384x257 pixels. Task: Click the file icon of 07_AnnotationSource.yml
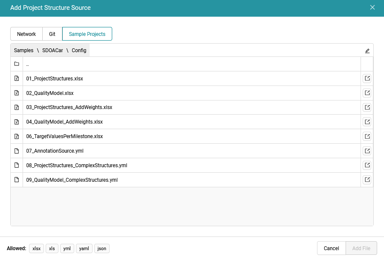[17, 151]
